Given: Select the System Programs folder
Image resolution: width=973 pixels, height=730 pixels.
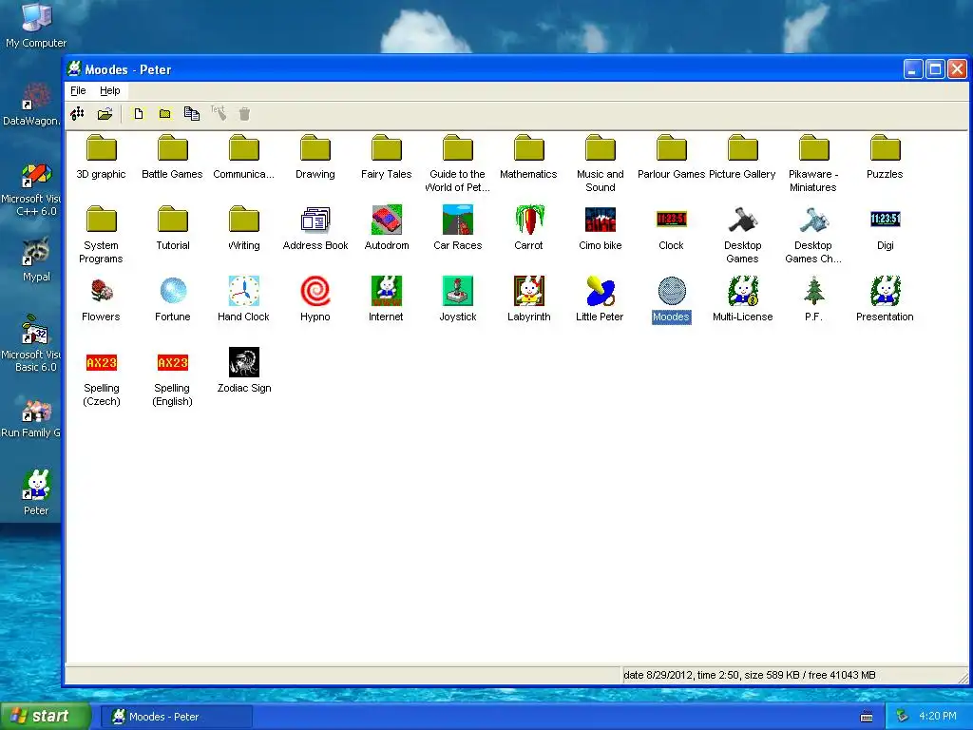Looking at the screenshot, I should coord(101,220).
